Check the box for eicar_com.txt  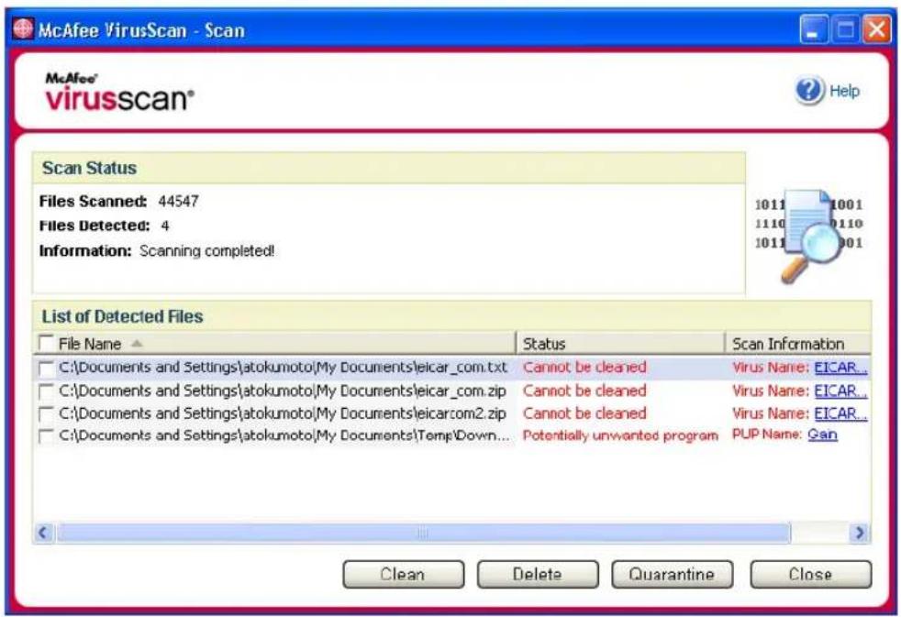pos(45,368)
